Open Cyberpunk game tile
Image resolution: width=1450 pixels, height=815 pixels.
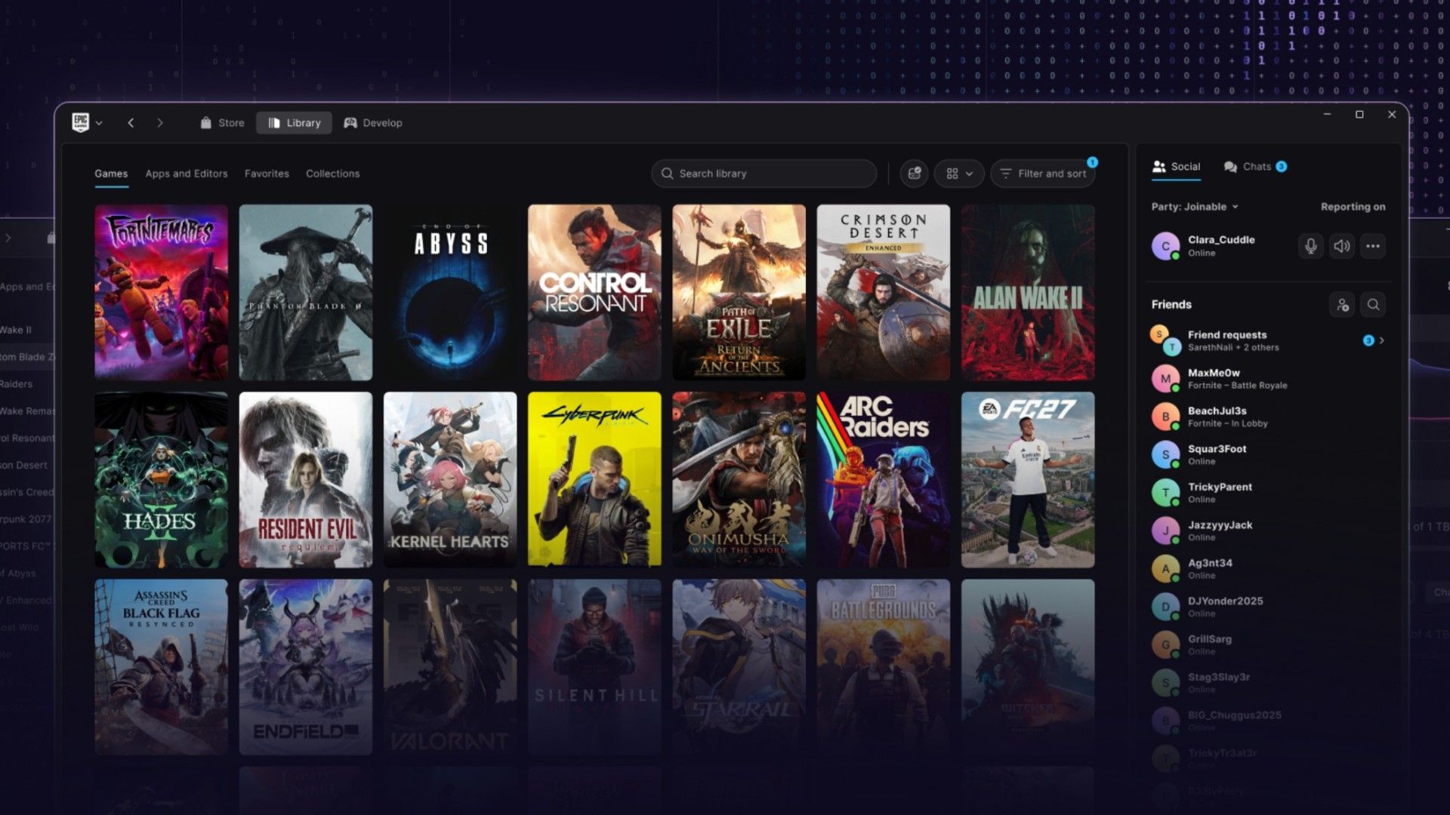click(x=594, y=479)
